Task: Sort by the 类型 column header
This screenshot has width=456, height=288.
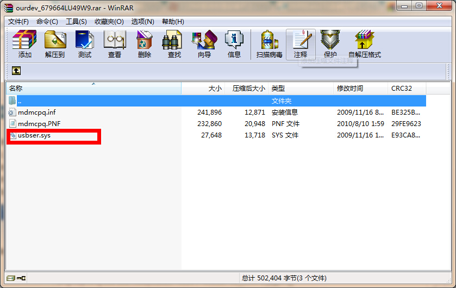Action: 301,89
